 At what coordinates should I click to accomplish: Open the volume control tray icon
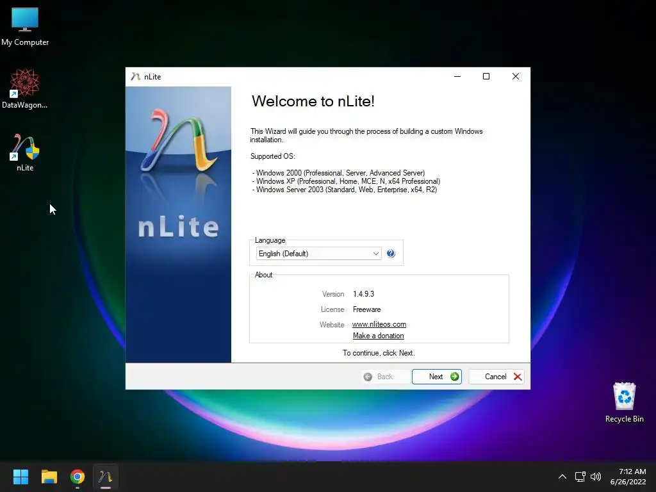(x=596, y=477)
